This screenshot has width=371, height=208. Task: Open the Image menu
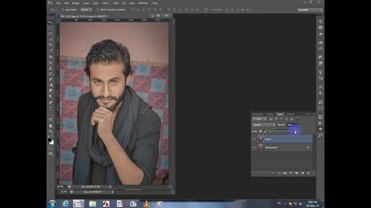tap(75, 3)
